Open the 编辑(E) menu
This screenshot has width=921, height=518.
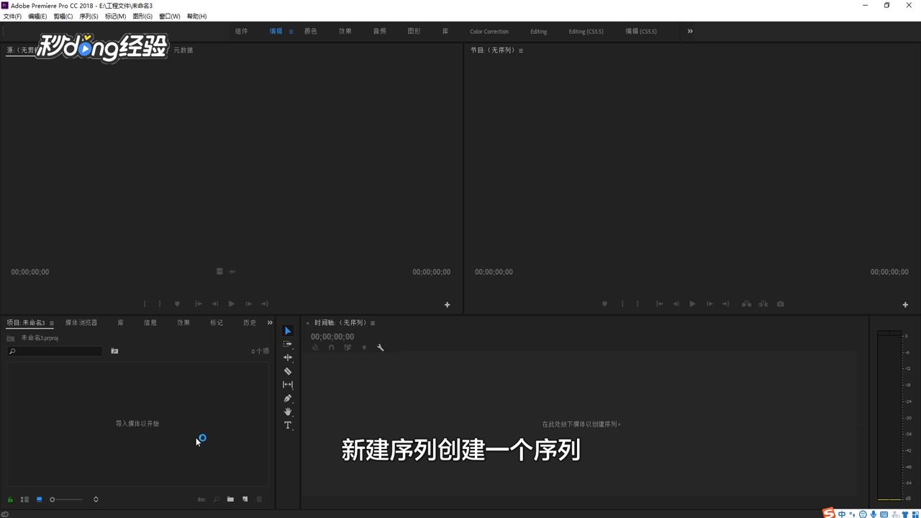coord(37,16)
